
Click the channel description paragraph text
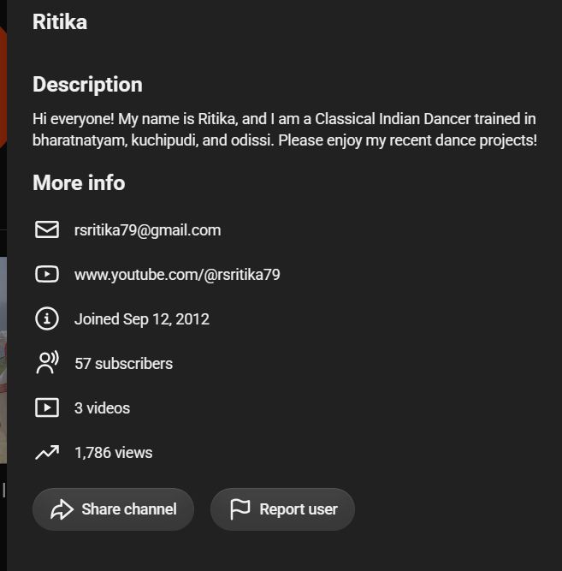tap(285, 129)
